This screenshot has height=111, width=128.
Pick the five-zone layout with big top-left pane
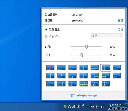point(83,84)
